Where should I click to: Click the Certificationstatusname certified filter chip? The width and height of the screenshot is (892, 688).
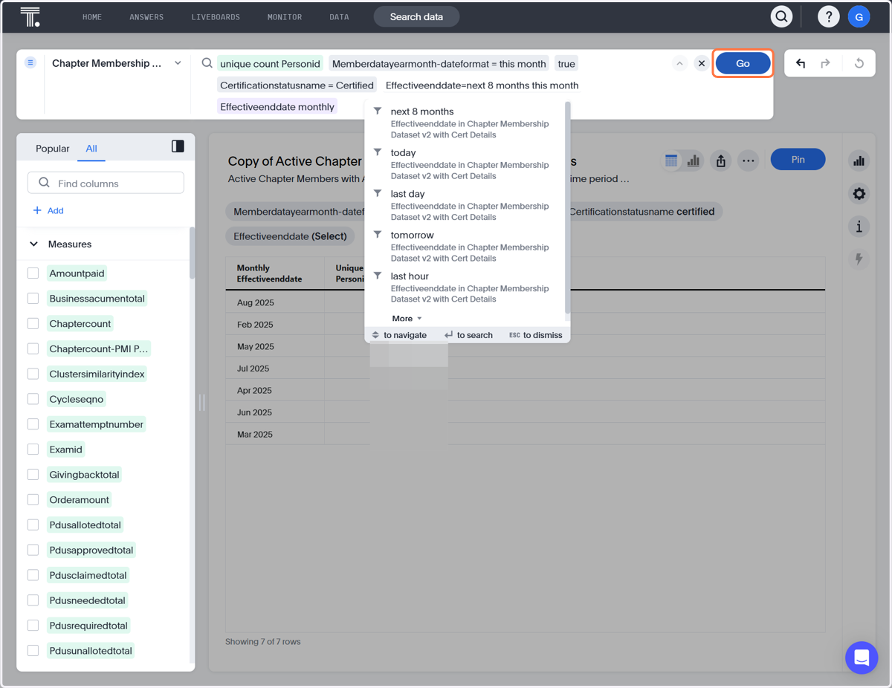coord(642,212)
